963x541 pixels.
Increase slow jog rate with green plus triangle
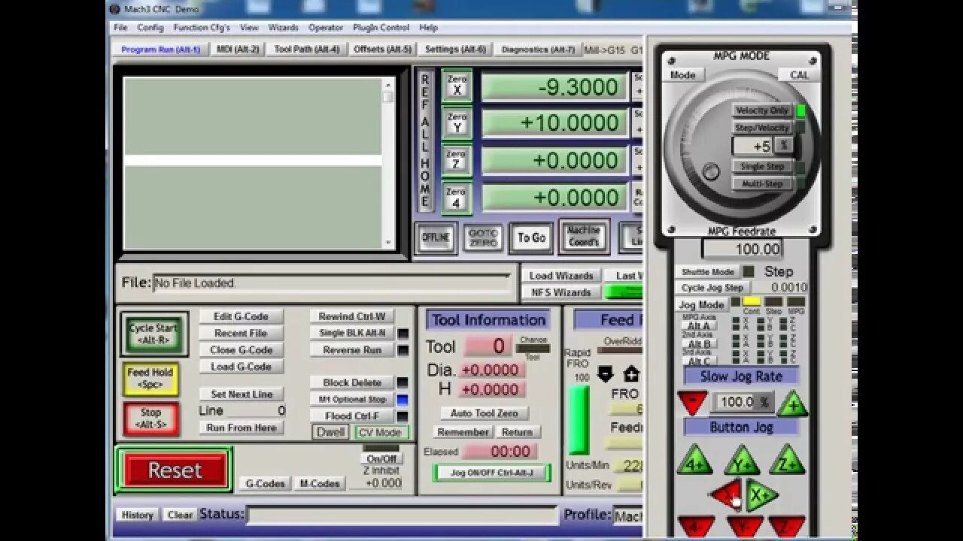pos(792,403)
